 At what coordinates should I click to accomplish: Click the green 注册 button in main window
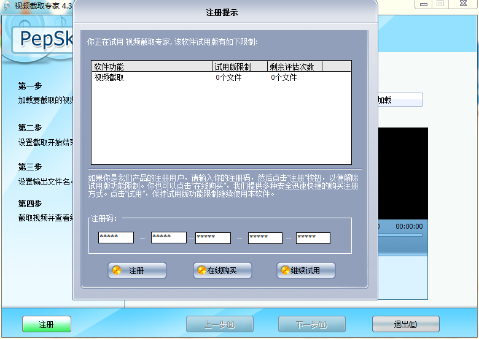[x=47, y=324]
